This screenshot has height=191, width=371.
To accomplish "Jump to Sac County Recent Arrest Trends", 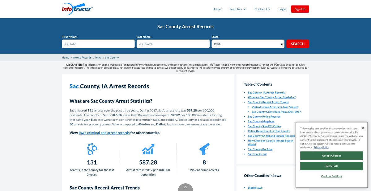I will [268, 102].
